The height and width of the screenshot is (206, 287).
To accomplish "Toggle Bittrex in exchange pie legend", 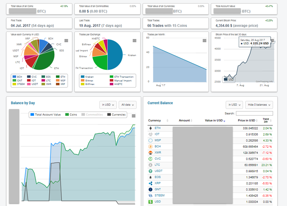I will (87, 81).
